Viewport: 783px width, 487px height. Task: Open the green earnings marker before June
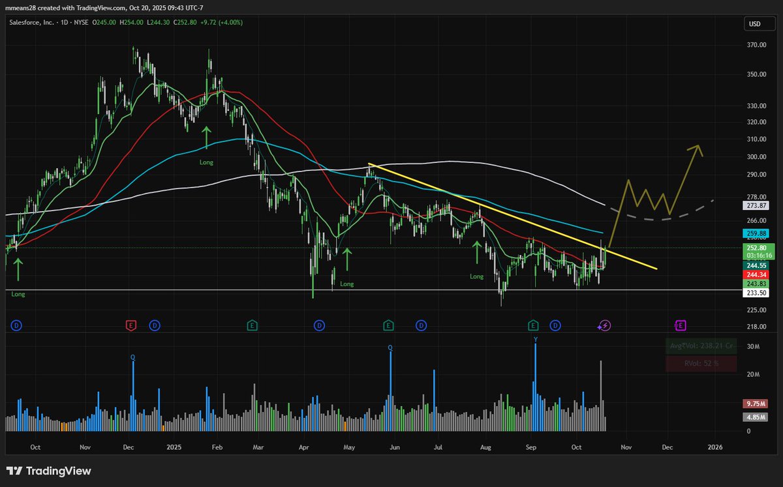388,325
